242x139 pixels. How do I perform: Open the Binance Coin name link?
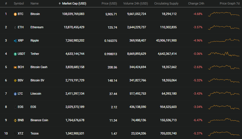coord(39,120)
